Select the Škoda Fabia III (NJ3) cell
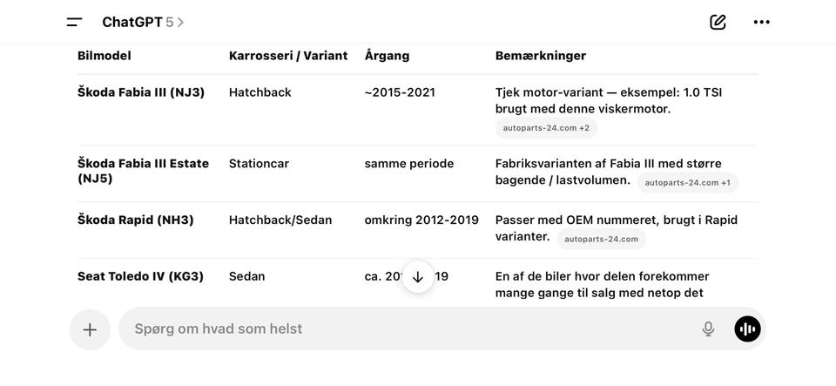The height and width of the screenshot is (386, 836). (x=141, y=92)
